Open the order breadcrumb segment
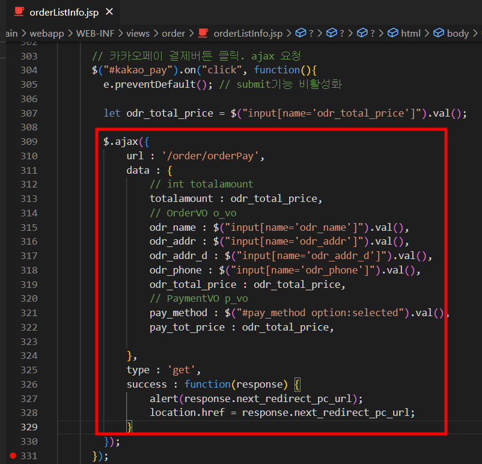Image resolution: width=482 pixels, height=464 pixels. click(x=173, y=33)
